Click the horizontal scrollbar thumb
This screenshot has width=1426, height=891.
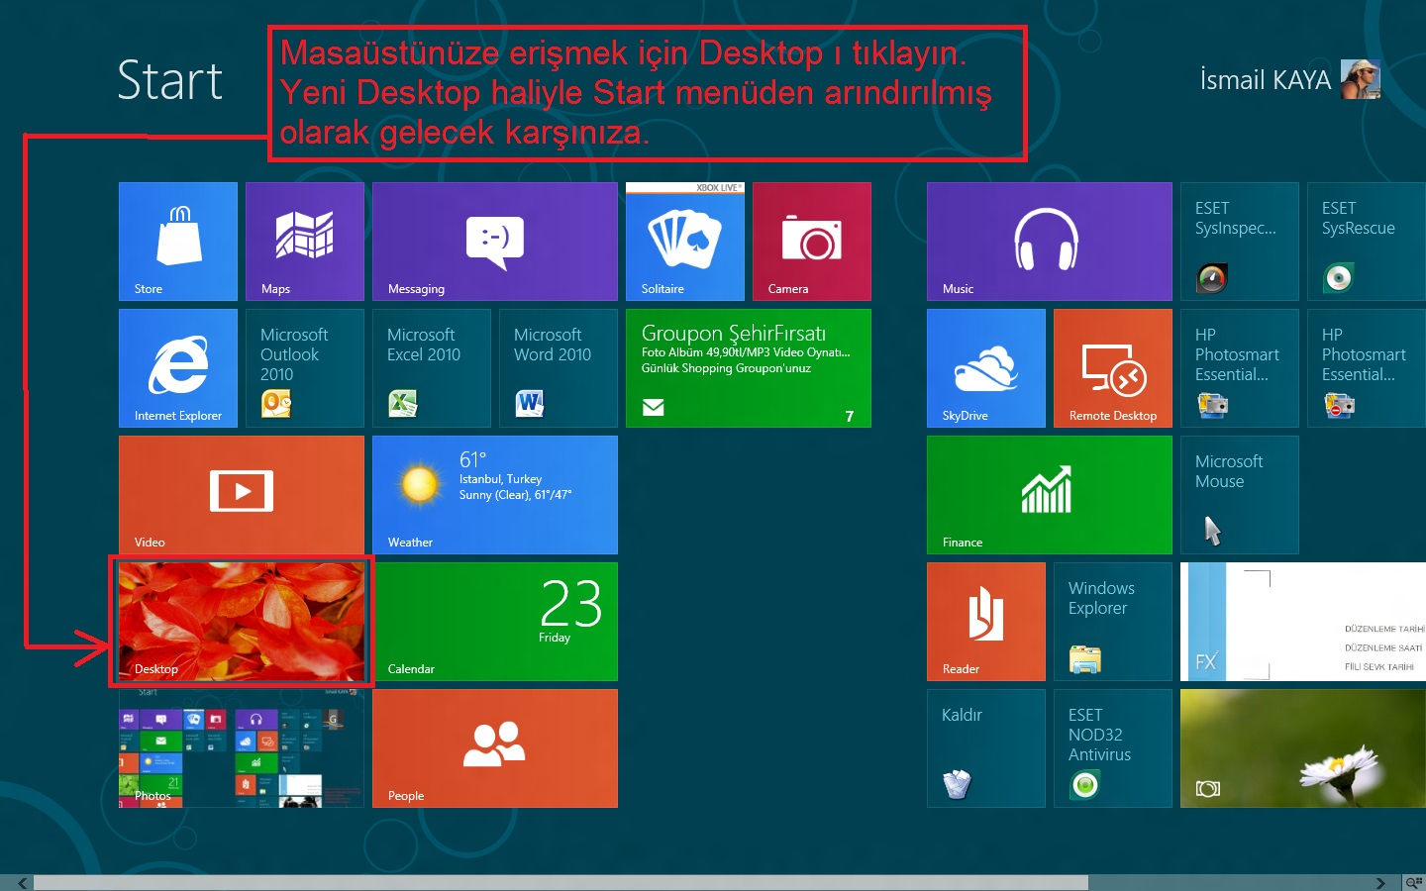coord(561,883)
